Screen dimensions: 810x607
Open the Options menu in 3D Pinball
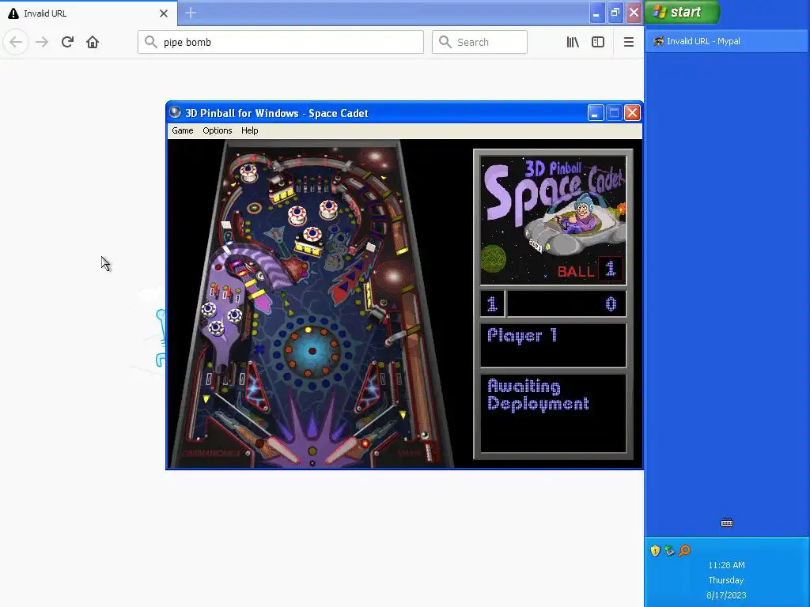217,130
